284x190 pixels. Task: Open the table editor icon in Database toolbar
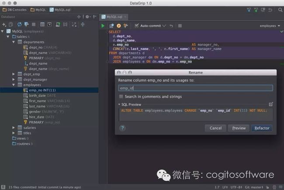[42, 24]
